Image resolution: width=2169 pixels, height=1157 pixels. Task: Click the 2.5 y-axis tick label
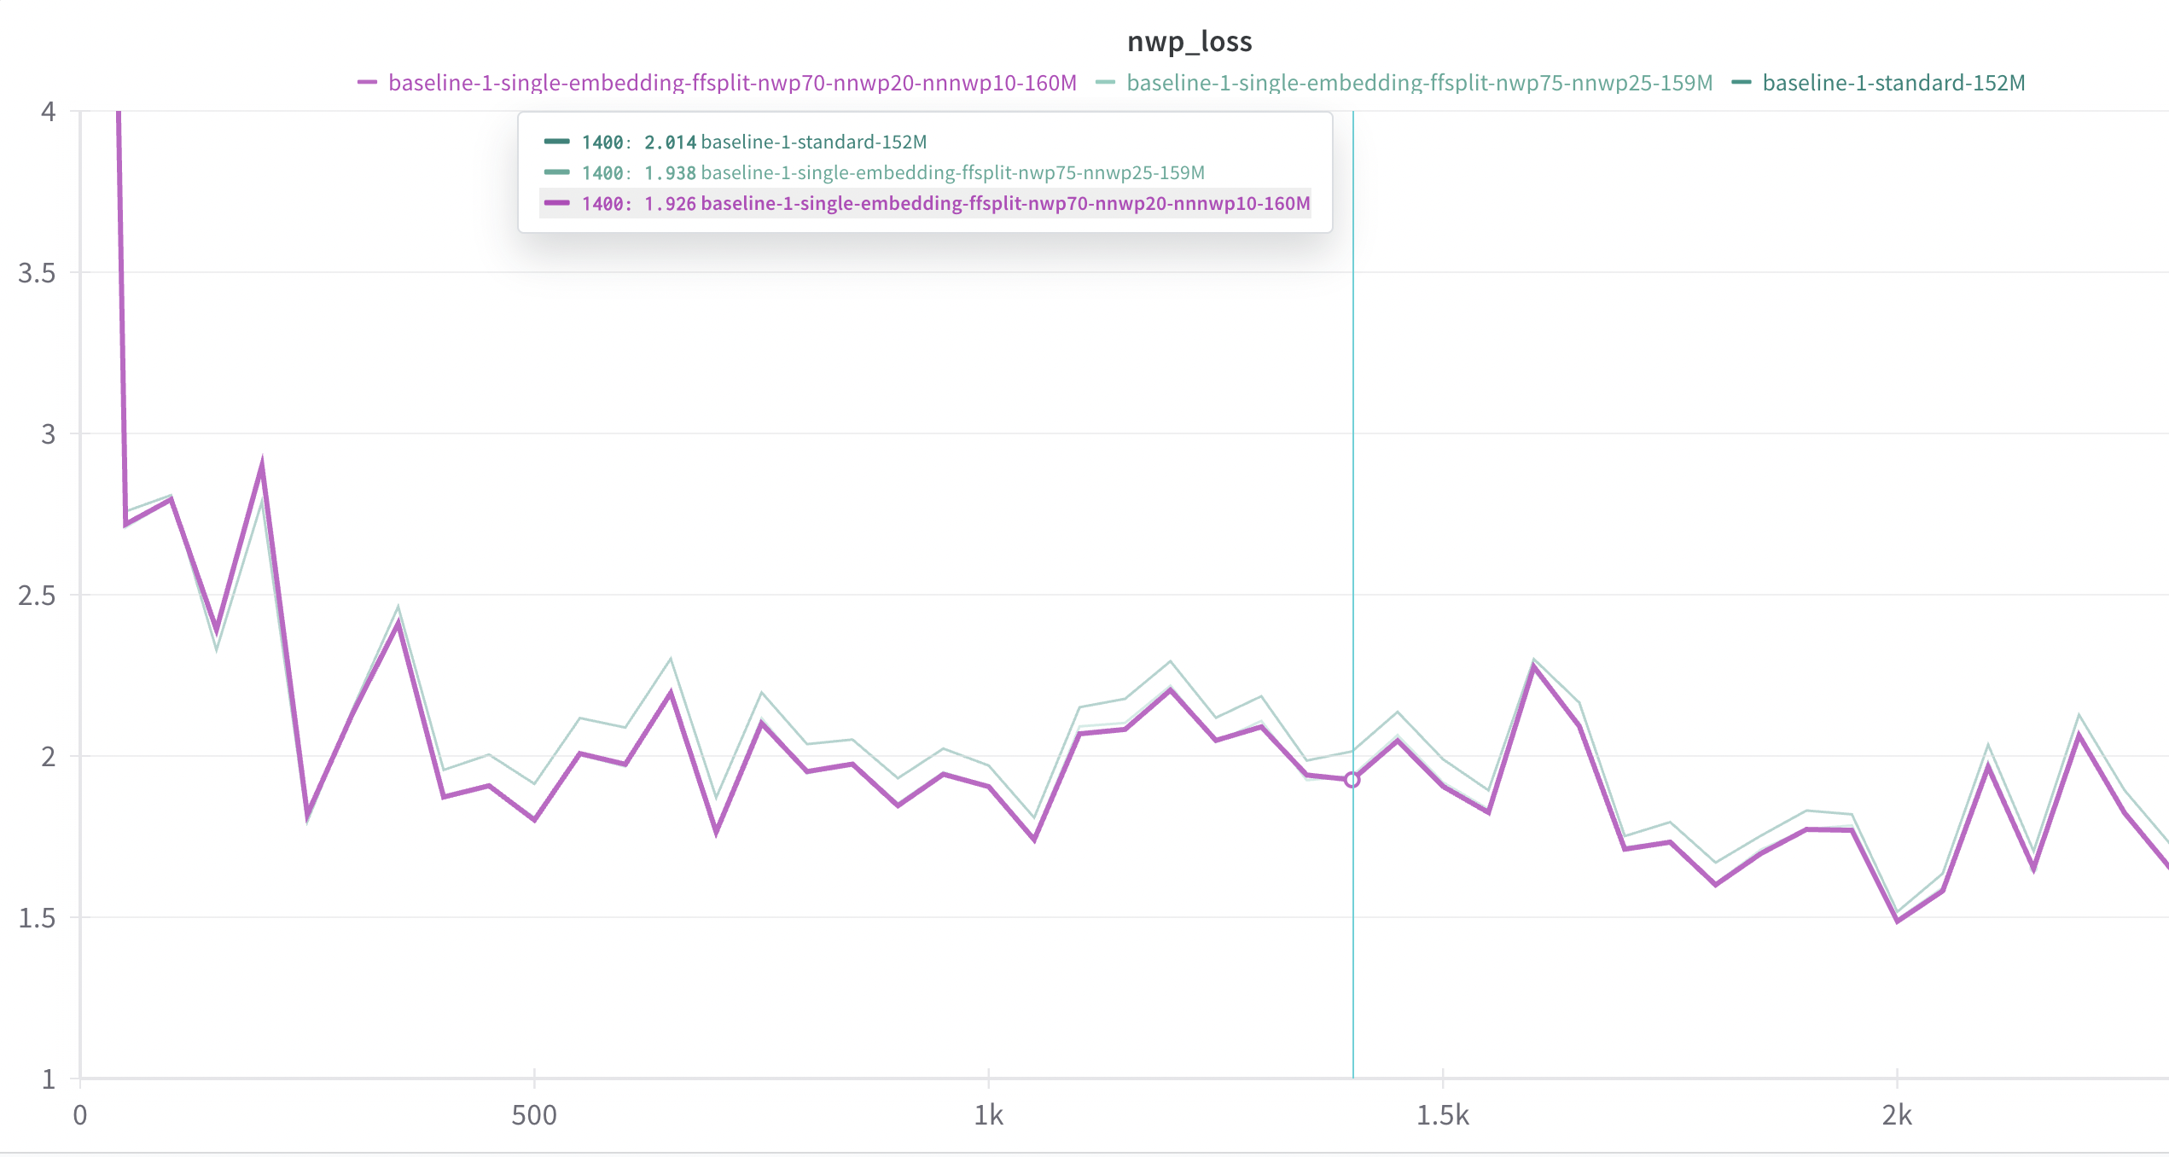(x=37, y=596)
